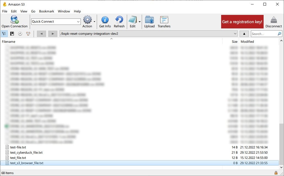The image size is (284, 176).
Task: Click the file icon of test-file.txt
Action: (7, 147)
